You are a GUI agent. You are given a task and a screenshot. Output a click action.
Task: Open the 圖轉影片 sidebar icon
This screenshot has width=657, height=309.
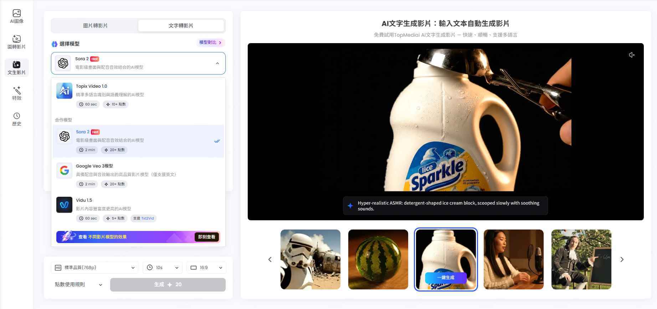16,42
